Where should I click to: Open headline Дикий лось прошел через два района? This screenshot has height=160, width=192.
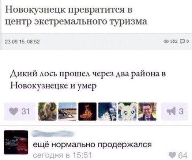[88, 79]
